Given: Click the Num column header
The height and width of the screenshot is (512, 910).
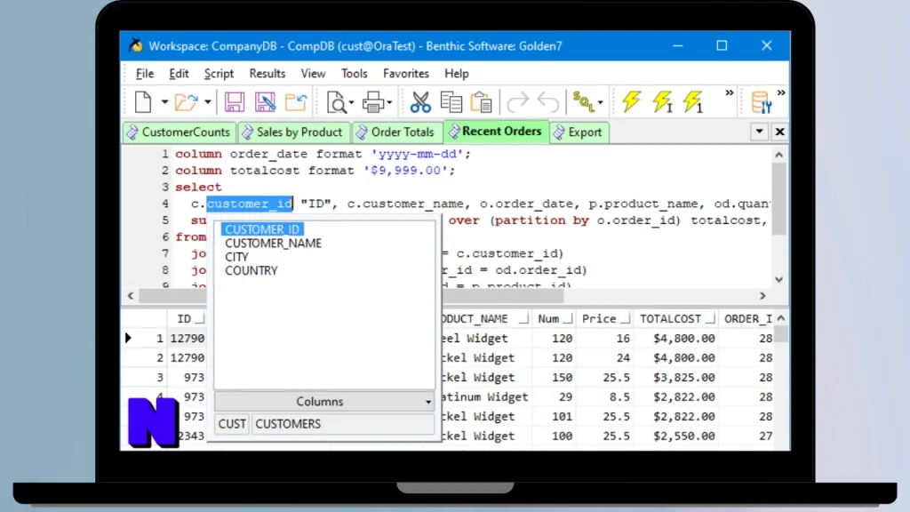Looking at the screenshot, I should tap(554, 319).
